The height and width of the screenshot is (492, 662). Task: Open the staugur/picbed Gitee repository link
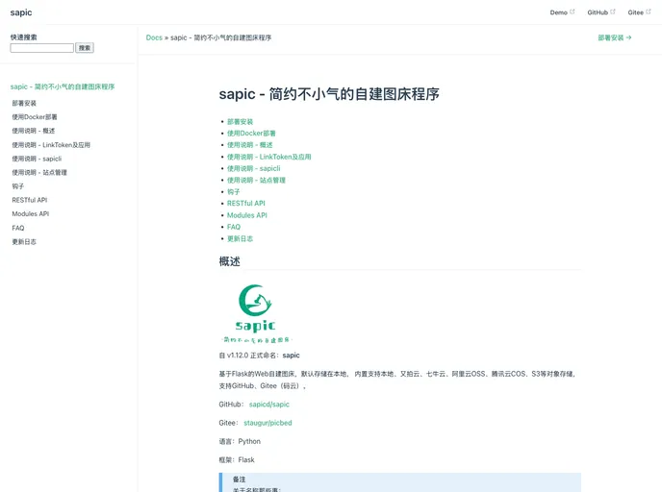click(267, 423)
